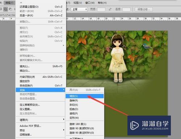Select 拼写检查(H)... menu entry
The height and width of the screenshot is (139, 181).
click(x=41, y=56)
